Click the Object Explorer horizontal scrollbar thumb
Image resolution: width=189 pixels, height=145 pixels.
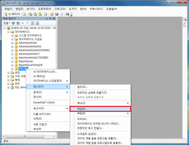[25, 137]
